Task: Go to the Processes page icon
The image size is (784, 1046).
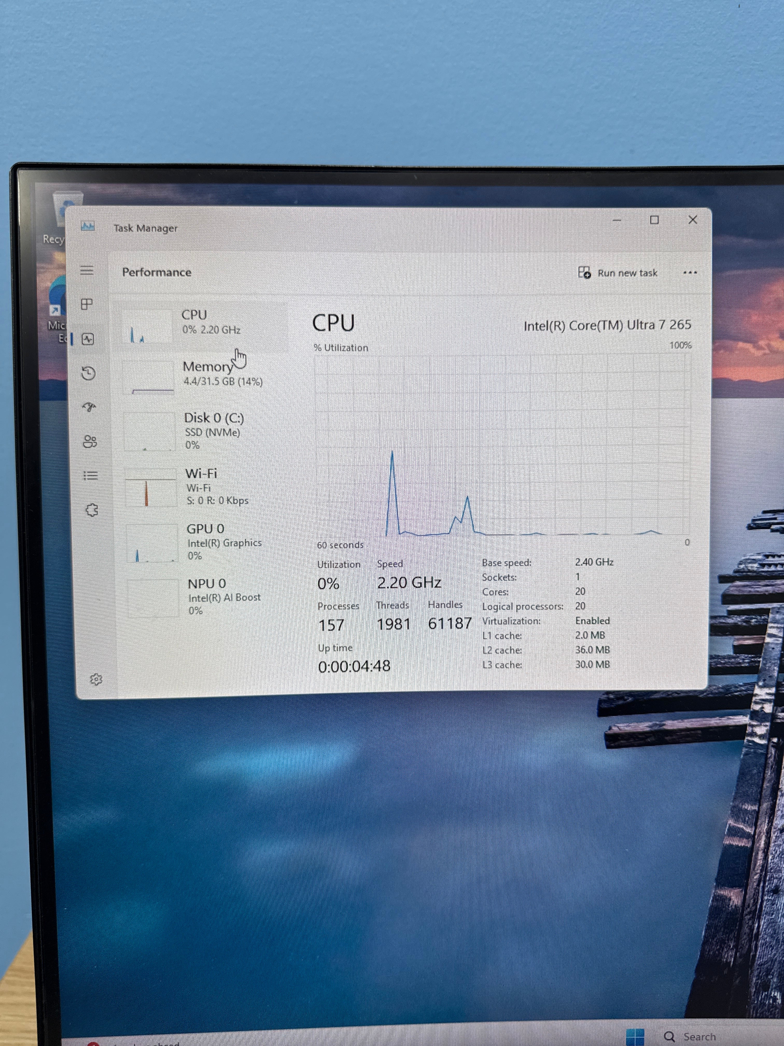Action: [87, 304]
